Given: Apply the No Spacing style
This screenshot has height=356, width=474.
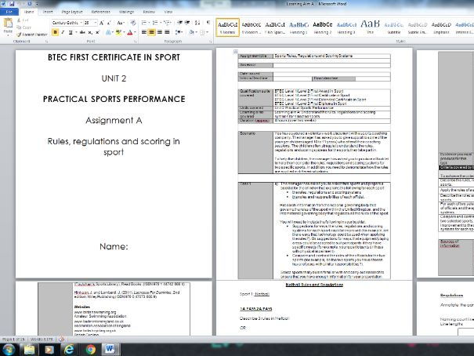Looking at the screenshot, I should 275,27.
